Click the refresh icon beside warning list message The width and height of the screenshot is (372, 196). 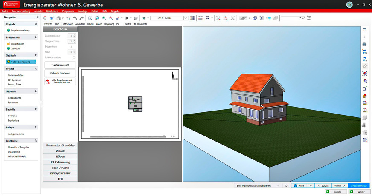click(x=286, y=186)
